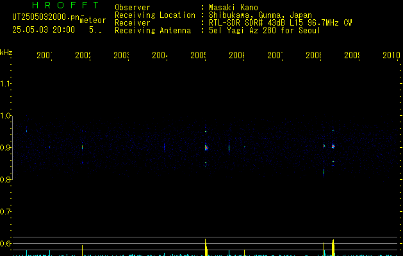Click the wide yellow power spike past 20:08
Image resolution: width=403 pixels, height=256 pixels.
333,248
